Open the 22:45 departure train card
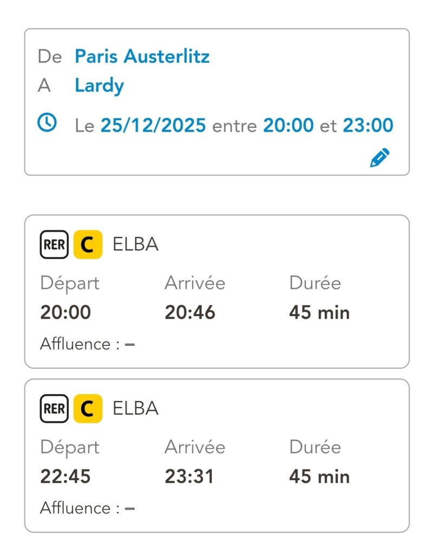This screenshot has width=434, height=555. point(217,455)
